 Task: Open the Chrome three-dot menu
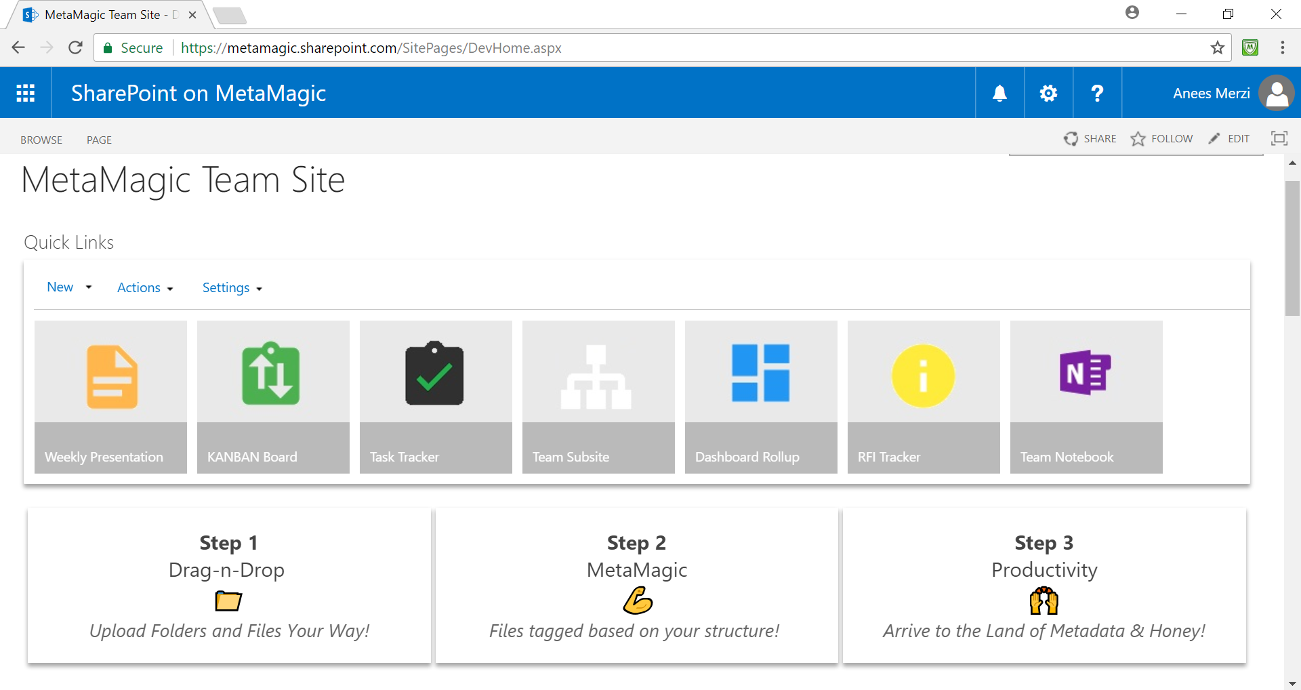1283,47
